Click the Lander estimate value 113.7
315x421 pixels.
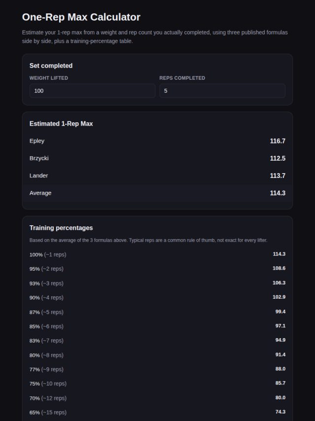pos(278,175)
